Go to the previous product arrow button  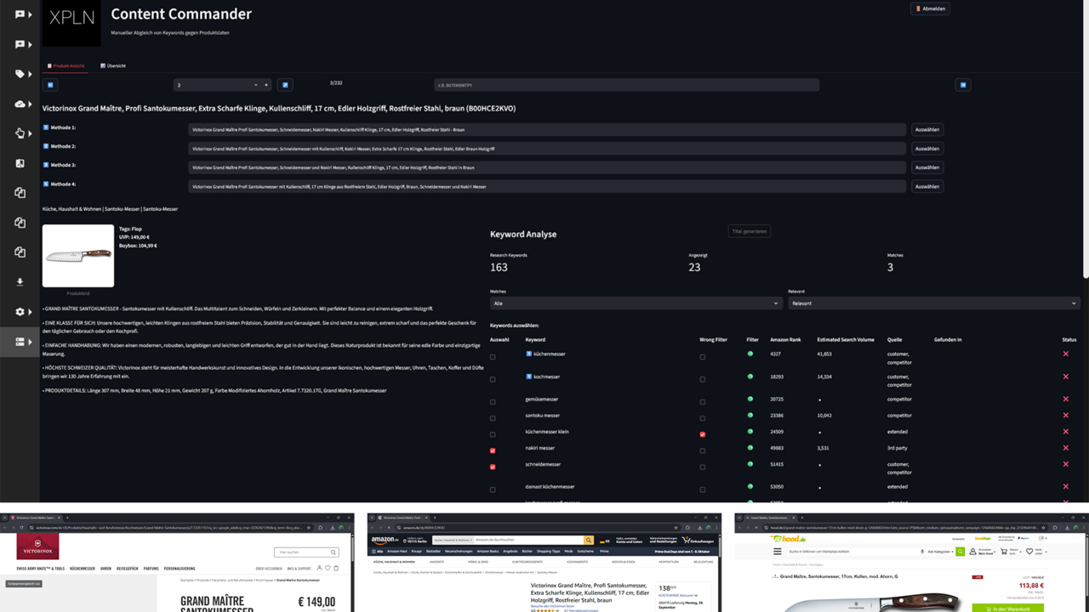pyautogui.click(x=50, y=85)
